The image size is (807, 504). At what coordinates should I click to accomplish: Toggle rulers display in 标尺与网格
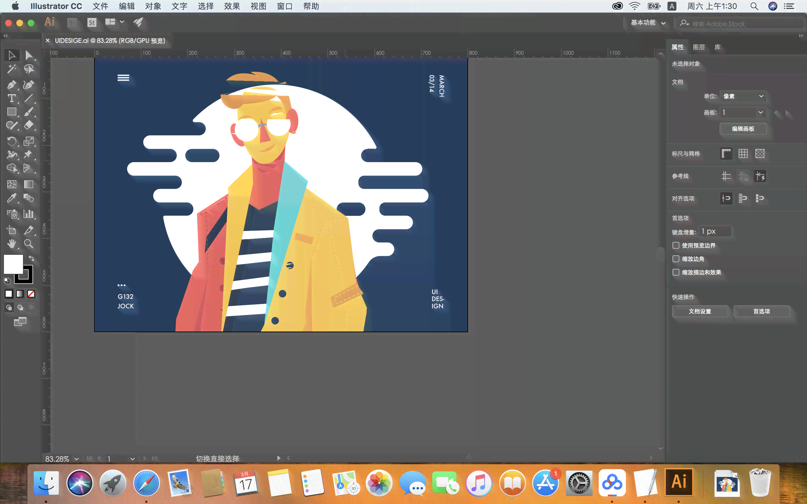[x=726, y=154]
